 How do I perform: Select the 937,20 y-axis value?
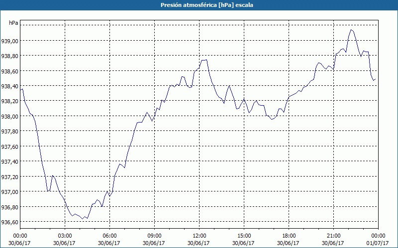9,177
